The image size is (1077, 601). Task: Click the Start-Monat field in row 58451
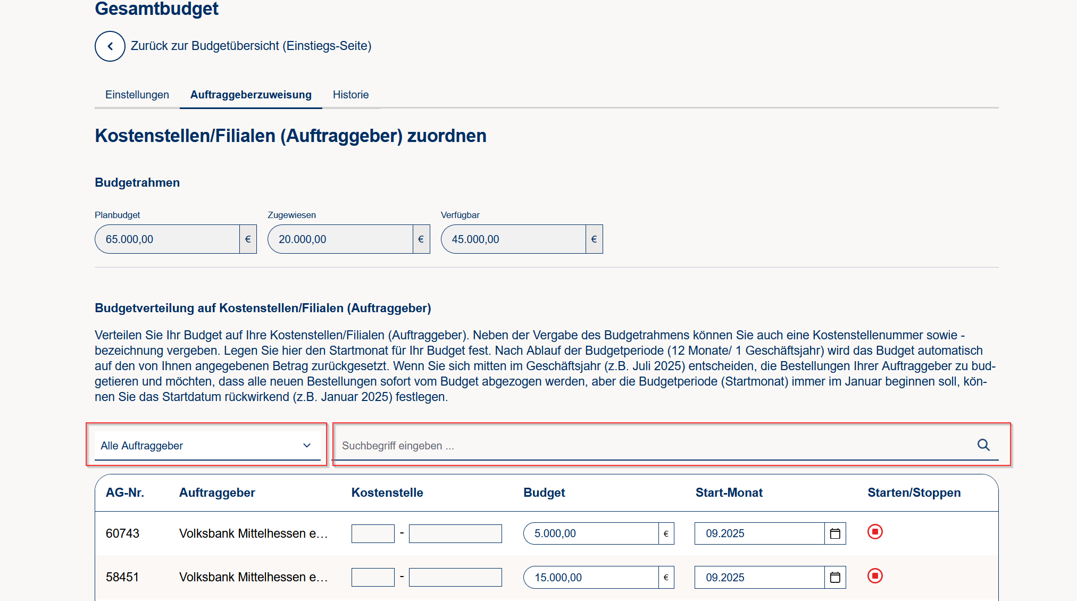759,578
